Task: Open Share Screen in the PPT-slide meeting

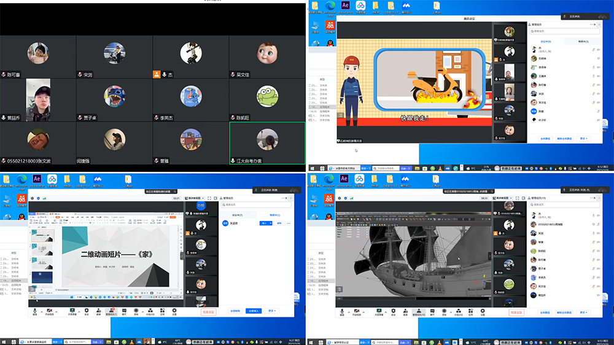Action: [72, 311]
